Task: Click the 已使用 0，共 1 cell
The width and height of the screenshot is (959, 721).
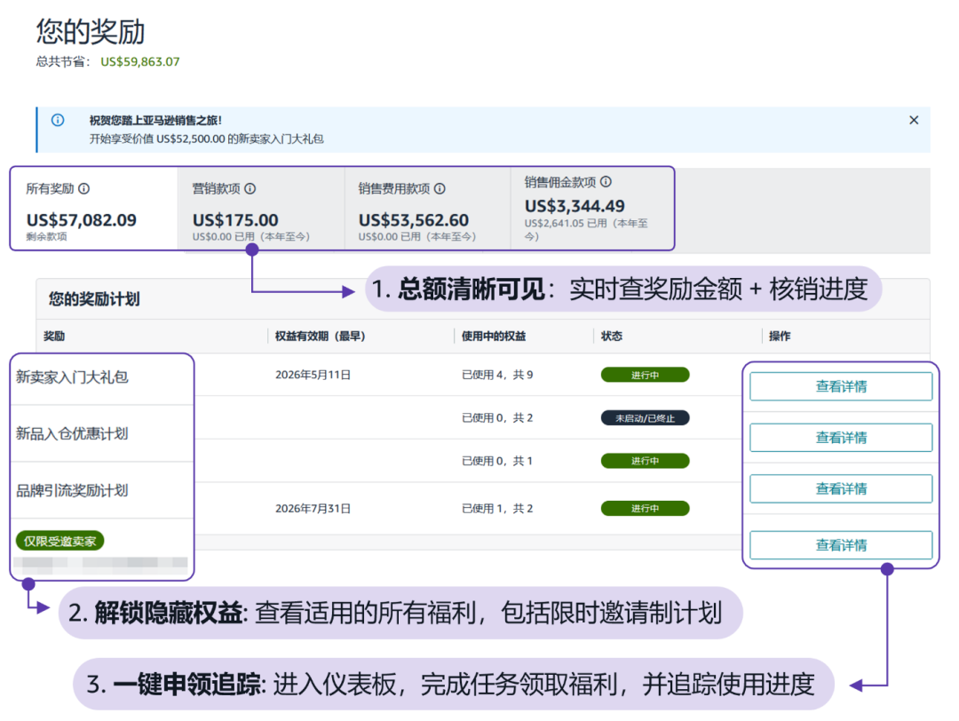Action: [x=497, y=461]
